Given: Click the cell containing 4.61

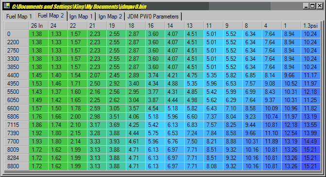Looking at the screenshot, I should coord(136,142).
